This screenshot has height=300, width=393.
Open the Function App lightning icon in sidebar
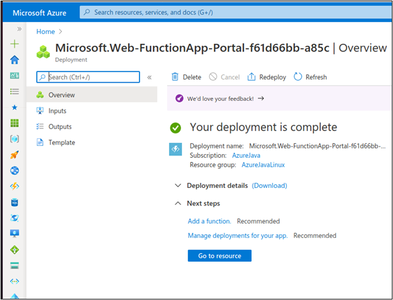click(14, 187)
